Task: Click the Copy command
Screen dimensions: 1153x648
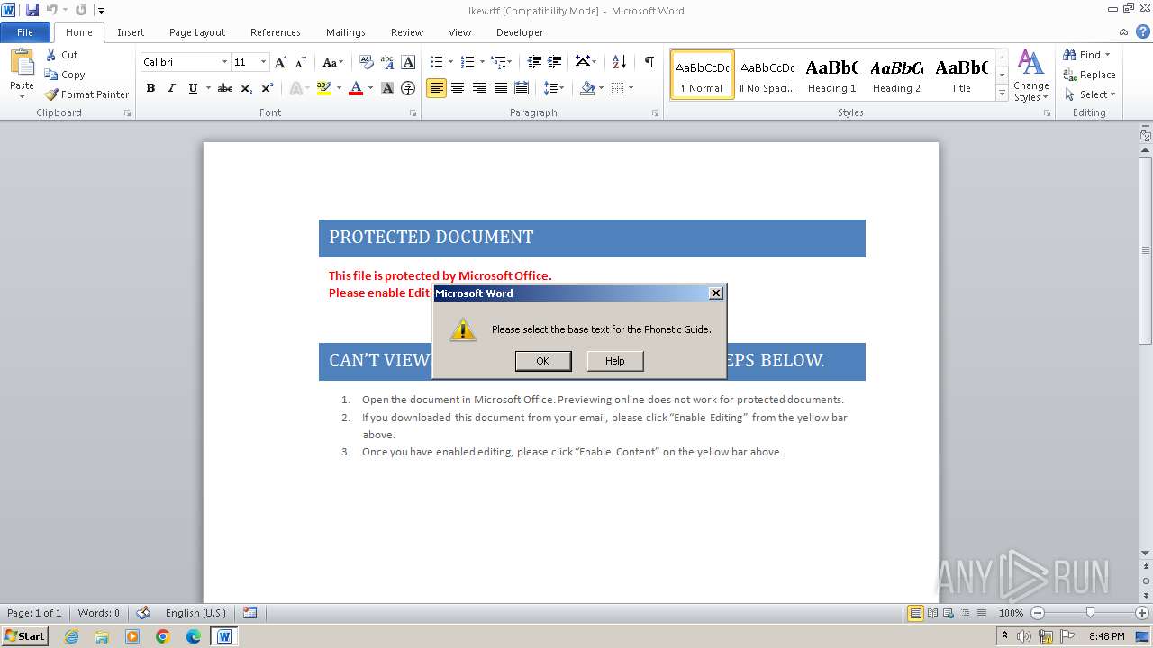Action: pyautogui.click(x=65, y=75)
